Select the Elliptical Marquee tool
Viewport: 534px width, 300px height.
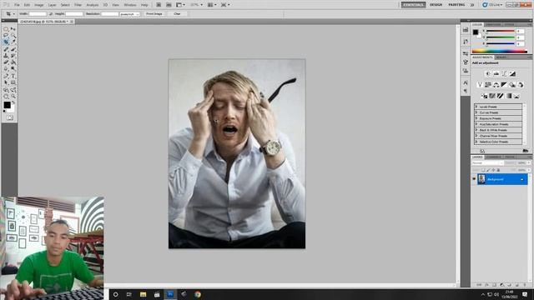(6, 29)
